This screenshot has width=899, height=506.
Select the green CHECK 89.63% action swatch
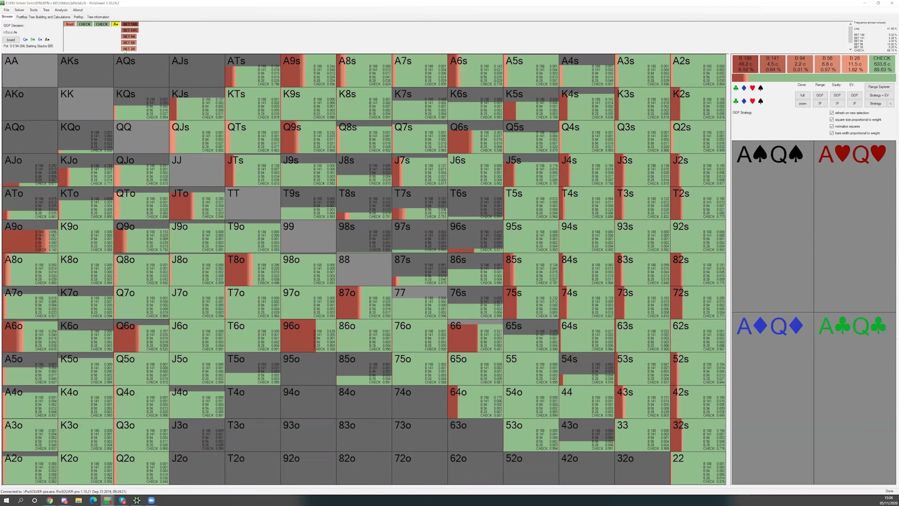click(x=882, y=64)
